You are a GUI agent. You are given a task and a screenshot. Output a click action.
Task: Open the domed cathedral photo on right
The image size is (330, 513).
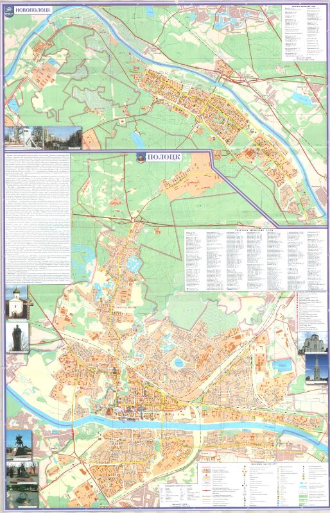coord(312,342)
